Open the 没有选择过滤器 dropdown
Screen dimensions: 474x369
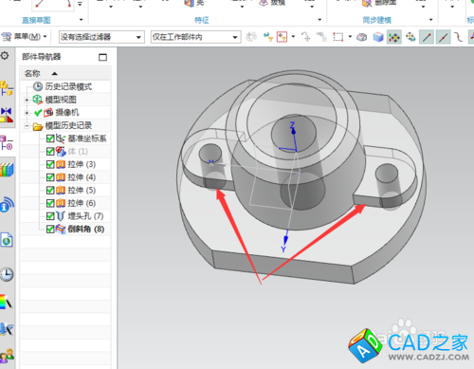(101, 37)
